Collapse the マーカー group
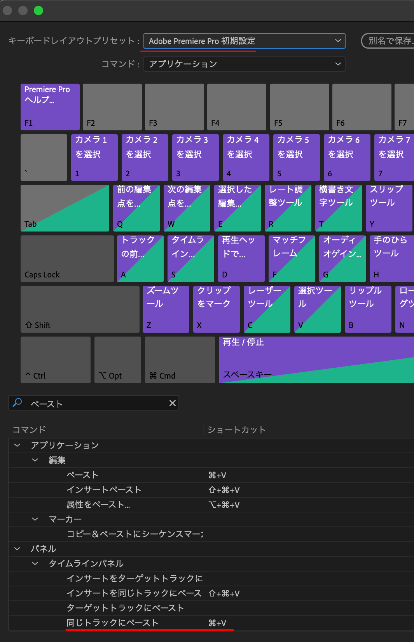Screen dimensions: 414x642 coord(35,519)
